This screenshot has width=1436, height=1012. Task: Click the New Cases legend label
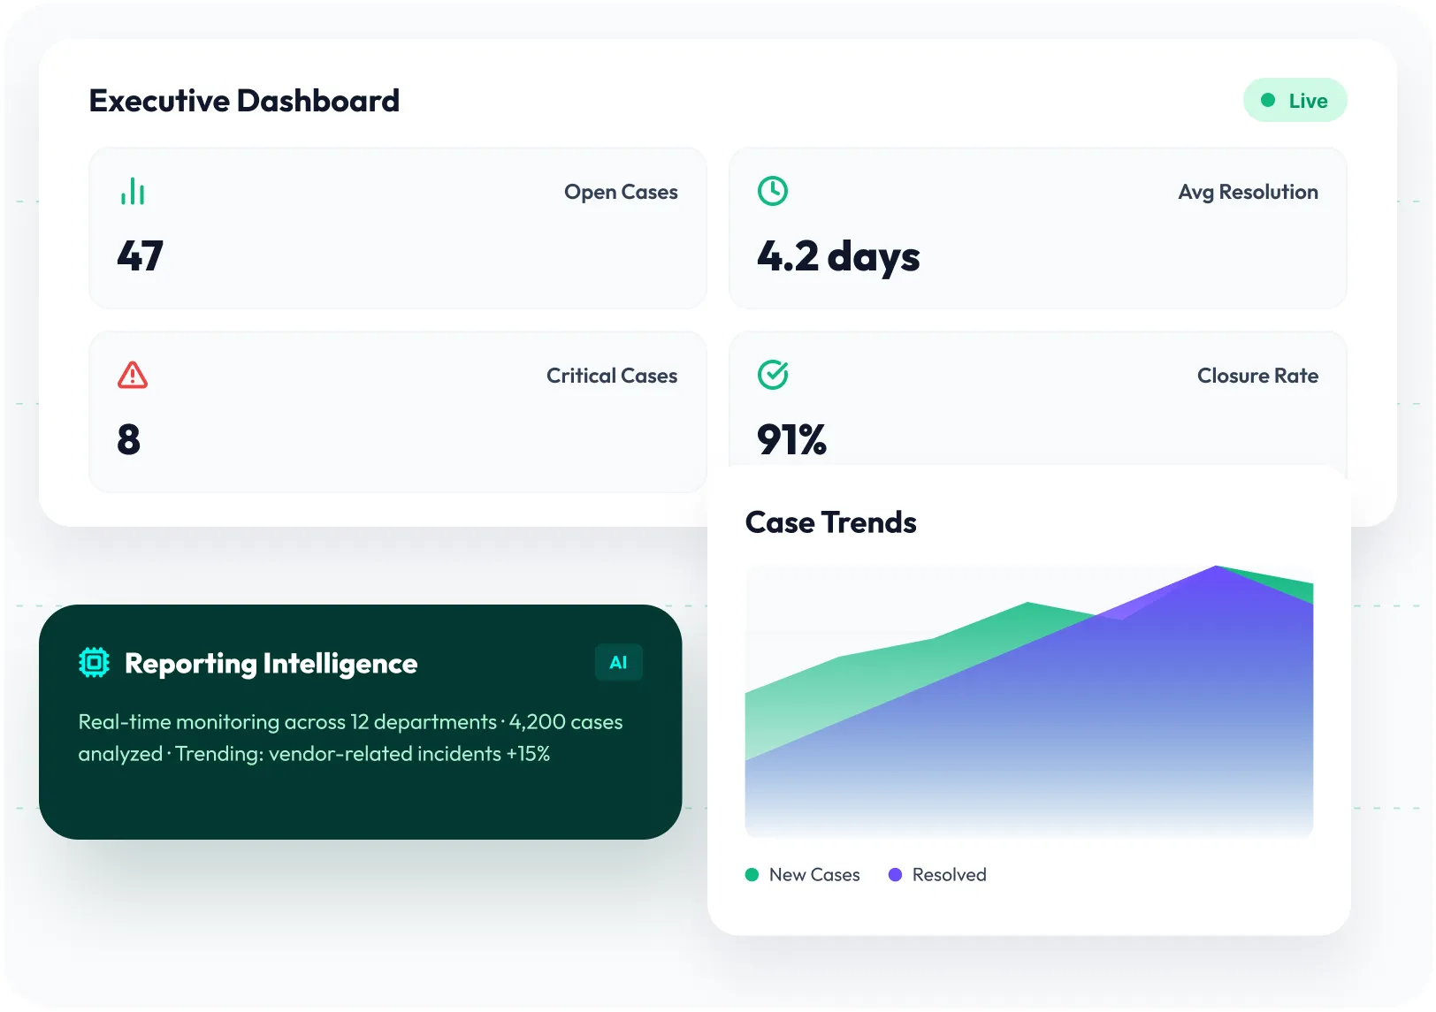click(x=814, y=874)
